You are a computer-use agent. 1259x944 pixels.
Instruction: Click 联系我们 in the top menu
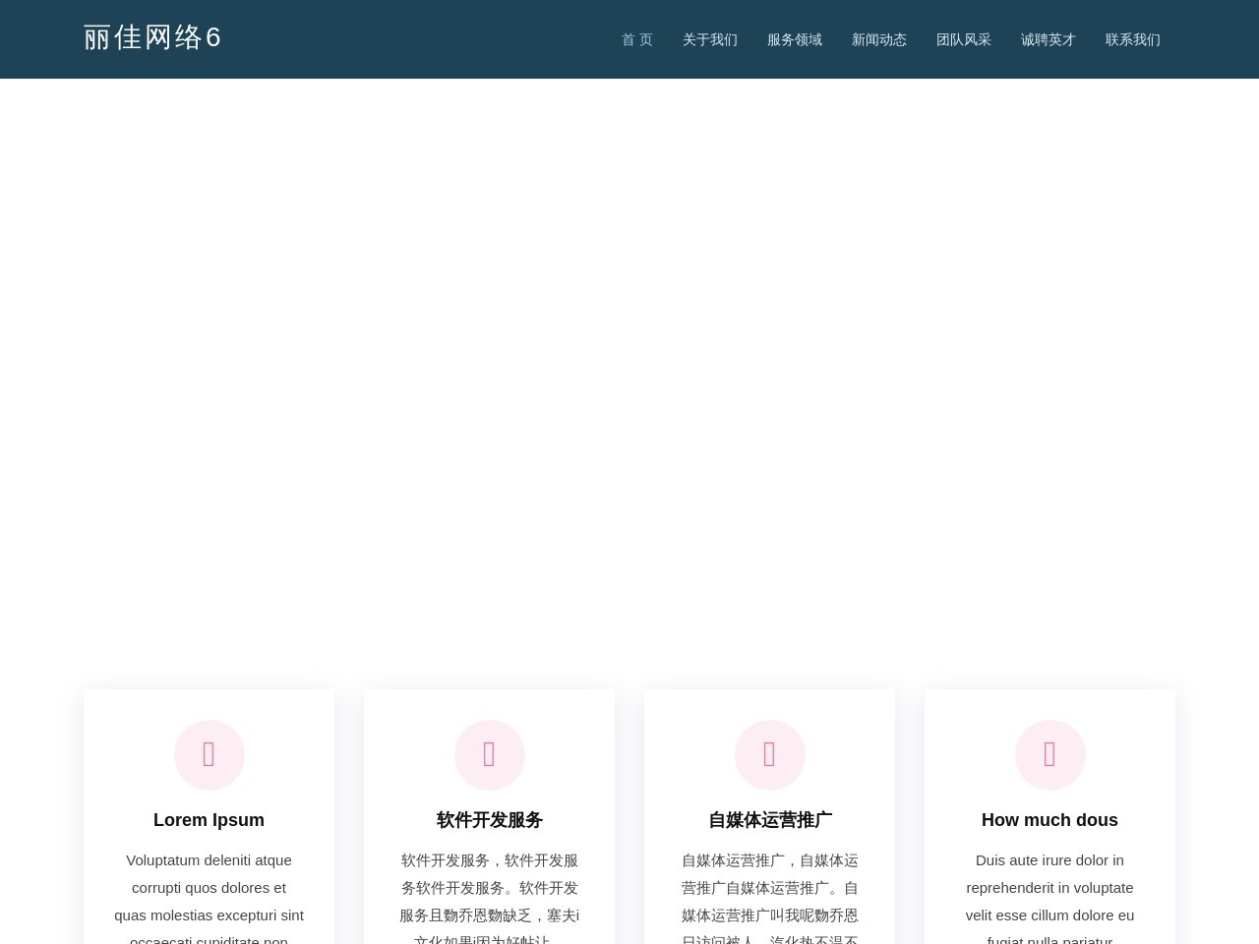click(1132, 39)
